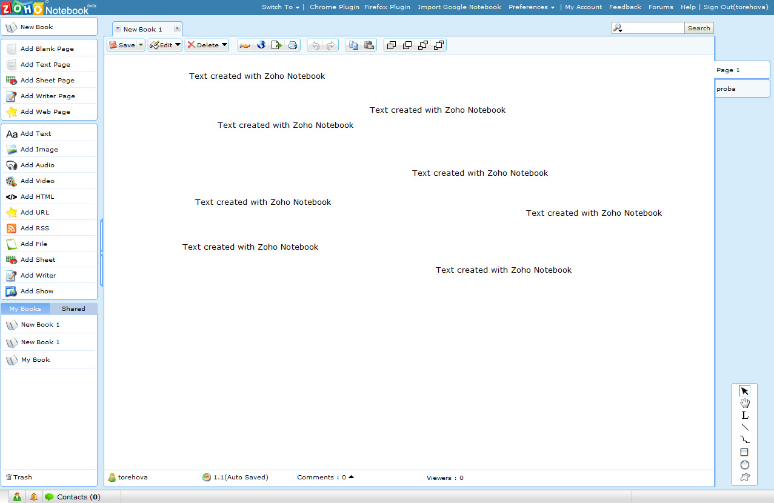The width and height of the screenshot is (774, 503).
Task: Undo the last action
Action: 315,45
